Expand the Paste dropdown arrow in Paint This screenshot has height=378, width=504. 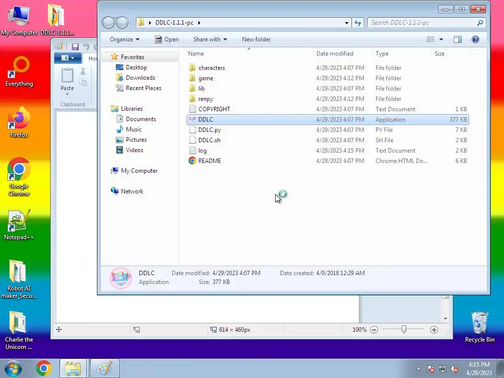pyautogui.click(x=67, y=94)
